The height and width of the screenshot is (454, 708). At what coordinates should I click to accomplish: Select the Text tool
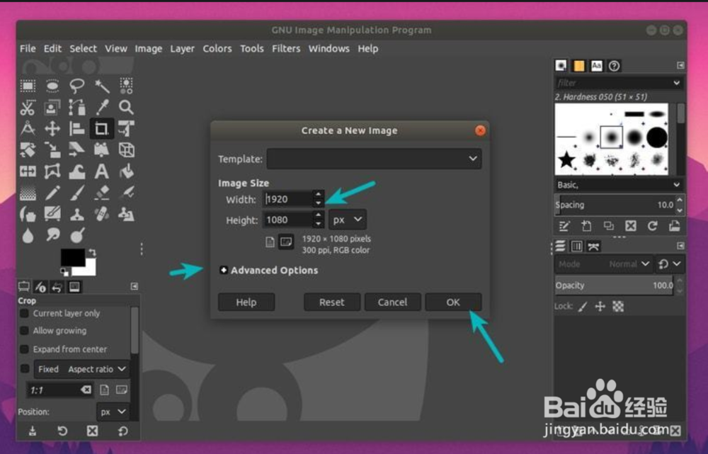(x=102, y=171)
